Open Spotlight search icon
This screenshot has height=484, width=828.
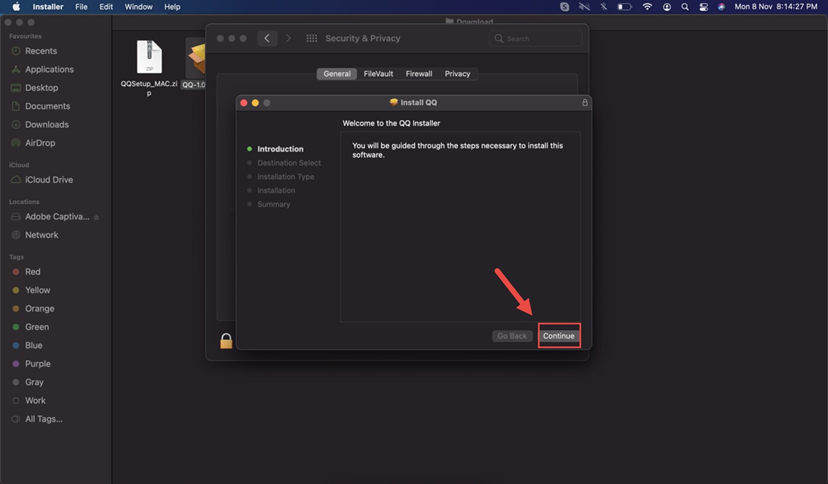[x=685, y=7]
